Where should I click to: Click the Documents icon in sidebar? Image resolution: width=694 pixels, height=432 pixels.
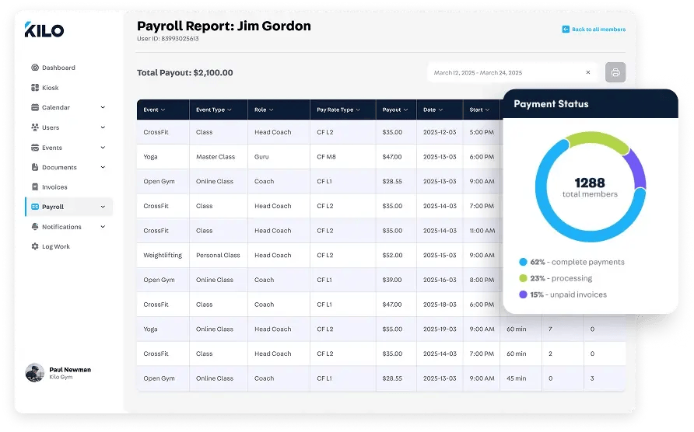coord(35,167)
